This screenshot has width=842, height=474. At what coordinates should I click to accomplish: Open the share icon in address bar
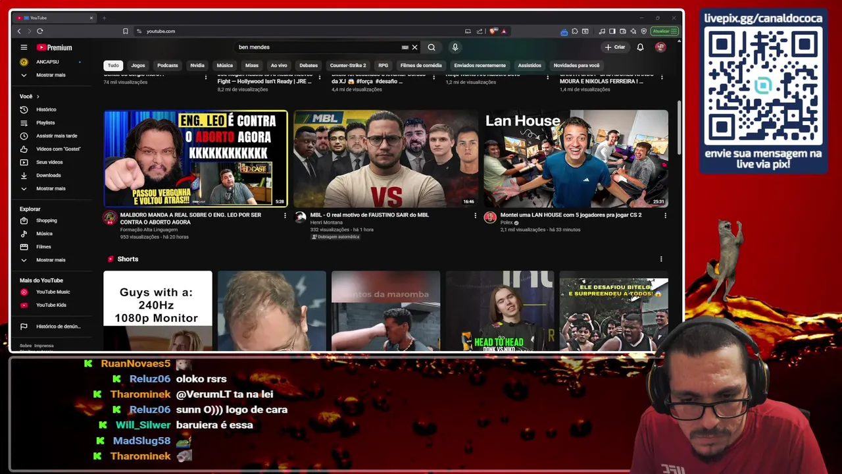pyautogui.click(x=480, y=31)
